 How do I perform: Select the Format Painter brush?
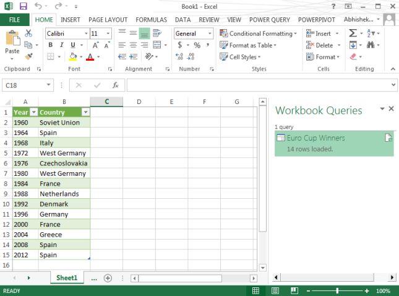point(28,56)
